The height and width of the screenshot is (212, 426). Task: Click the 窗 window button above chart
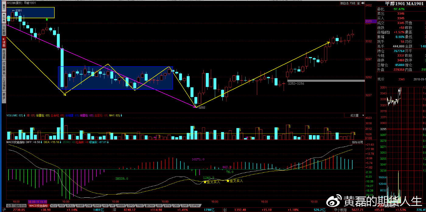pos(358,3)
